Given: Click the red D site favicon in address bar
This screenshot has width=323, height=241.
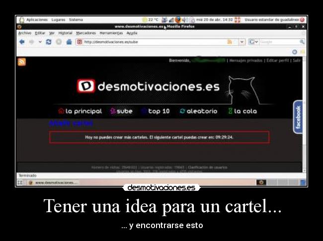Looking at the screenshot, I should [x=80, y=42].
